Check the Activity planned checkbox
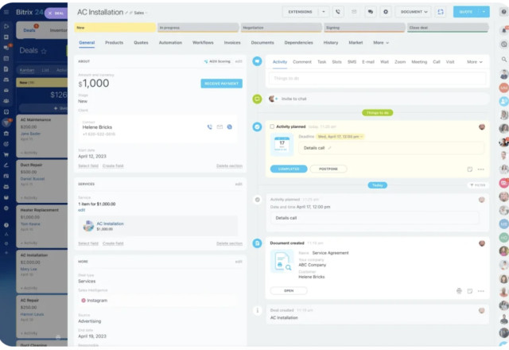Image resolution: width=509 pixels, height=350 pixels. point(272,126)
